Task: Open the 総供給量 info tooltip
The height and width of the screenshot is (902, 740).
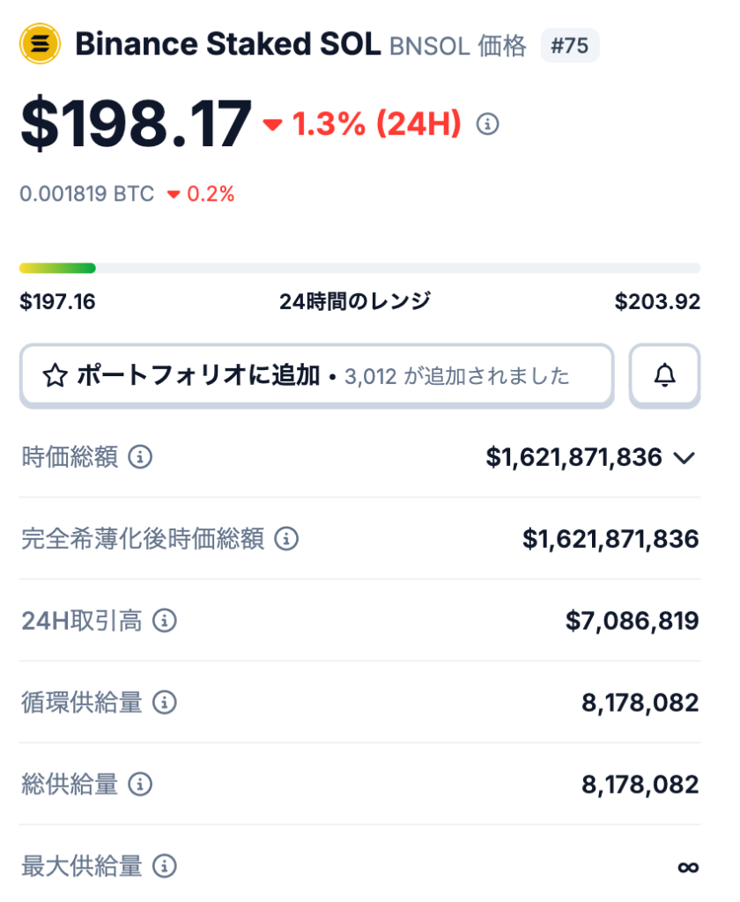Action: (138, 784)
